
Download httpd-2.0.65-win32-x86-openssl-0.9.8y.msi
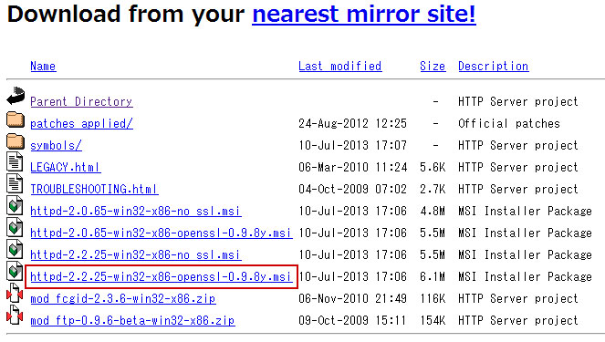161,233
